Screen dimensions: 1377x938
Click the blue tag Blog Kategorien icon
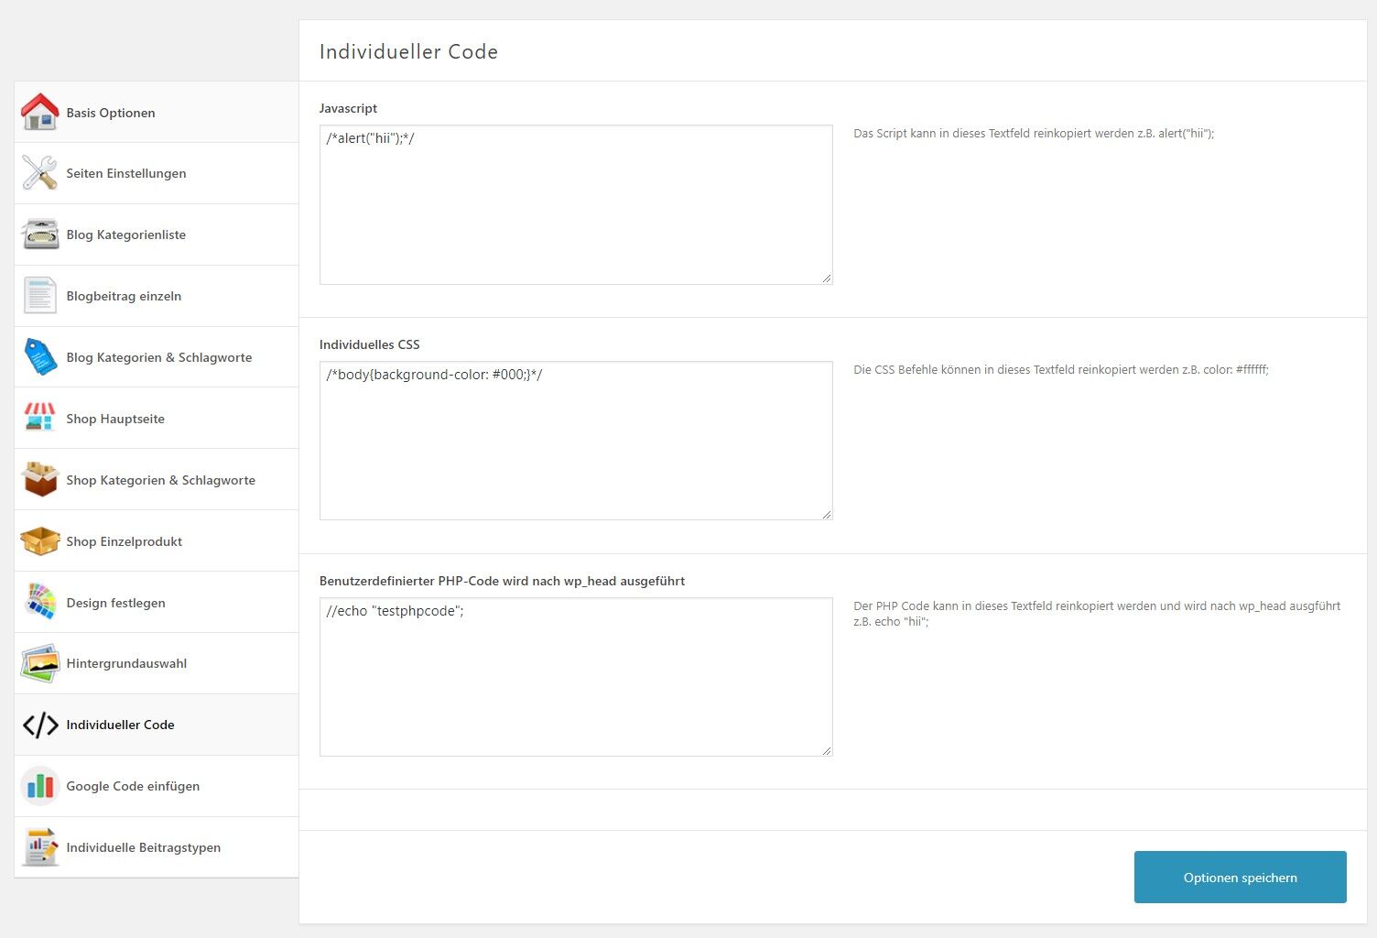(40, 357)
